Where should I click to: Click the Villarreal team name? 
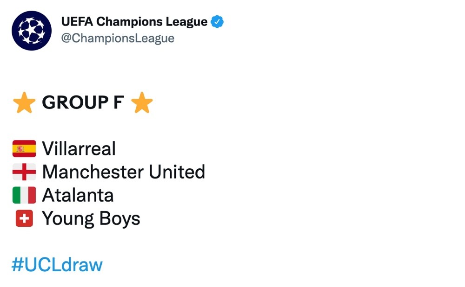[x=79, y=148]
